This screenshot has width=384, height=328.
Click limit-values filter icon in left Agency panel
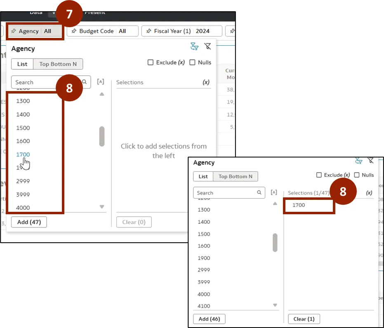(x=194, y=46)
